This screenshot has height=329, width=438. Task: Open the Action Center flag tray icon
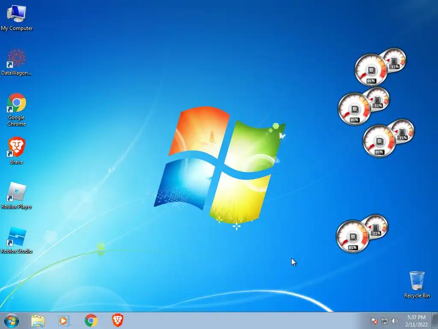(374, 321)
